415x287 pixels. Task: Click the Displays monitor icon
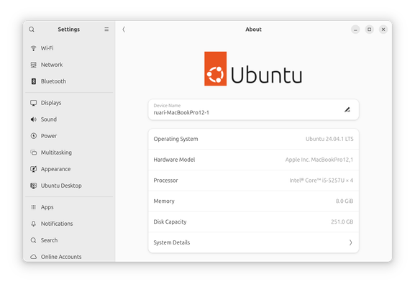(33, 103)
